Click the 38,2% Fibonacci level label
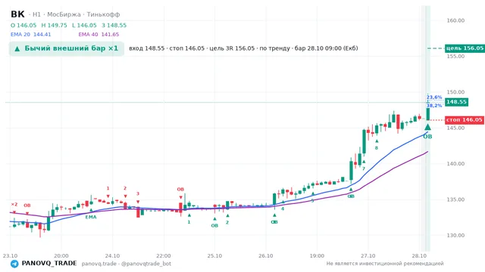 click(x=434, y=106)
